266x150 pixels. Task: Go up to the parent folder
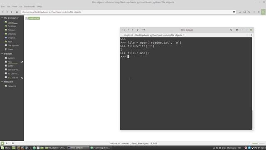tap(12, 12)
